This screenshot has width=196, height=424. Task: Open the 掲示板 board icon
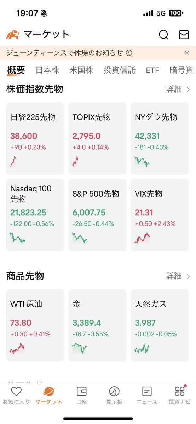114,391
